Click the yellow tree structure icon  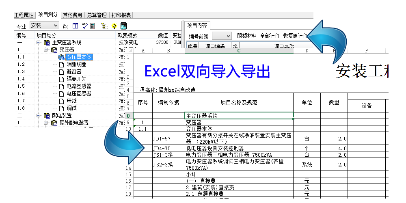point(105,26)
